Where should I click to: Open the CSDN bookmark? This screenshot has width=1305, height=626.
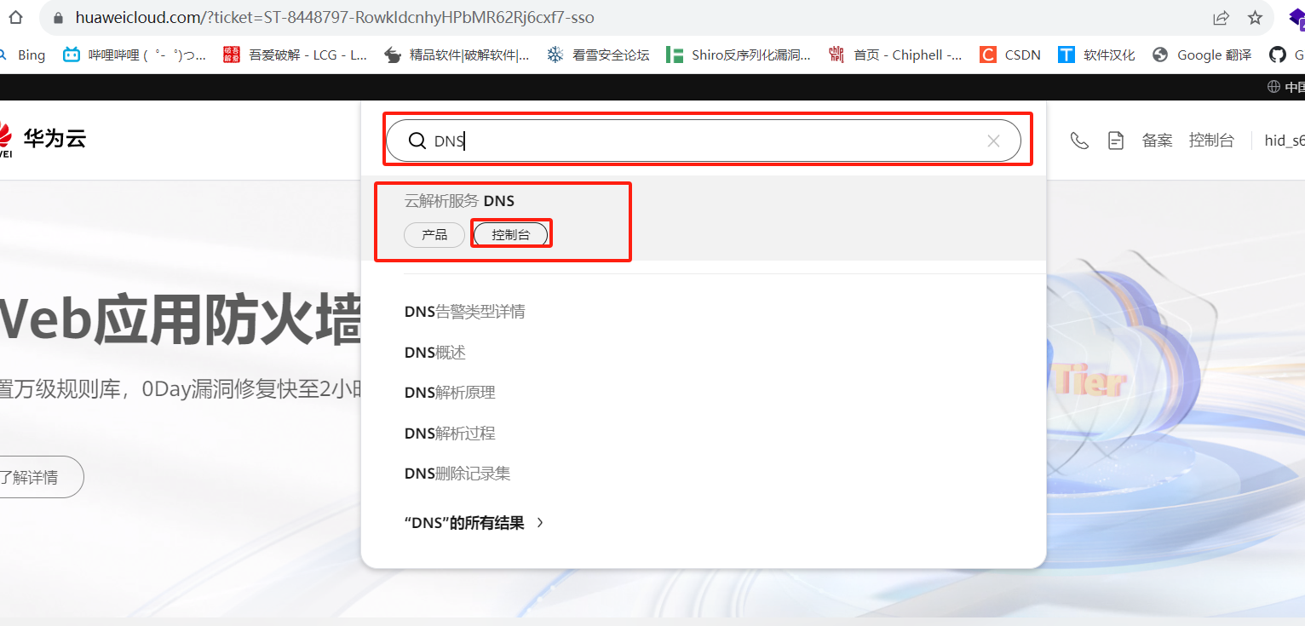1010,55
